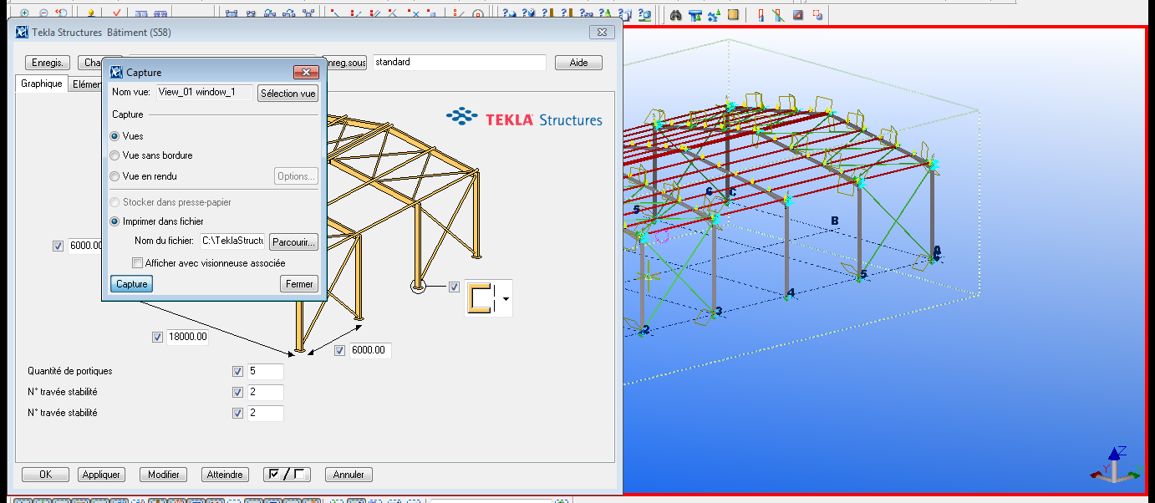The image size is (1155, 503).
Task: Click the red-dot line snapping icon
Action: coord(334,13)
